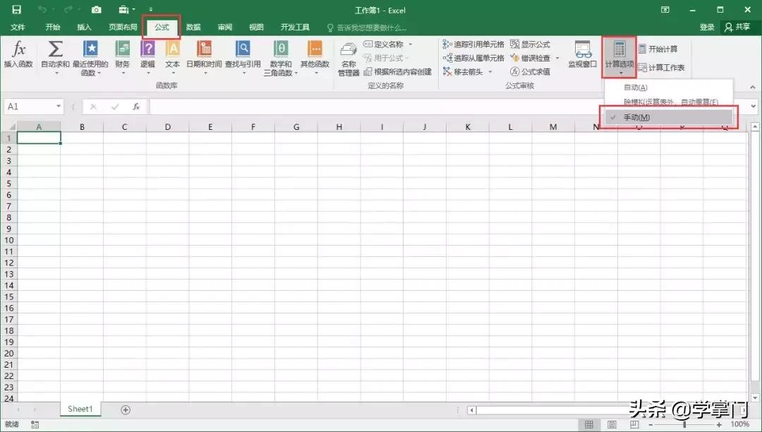The height and width of the screenshot is (432, 762).
Task: Click the 100% zoom level control
Action: (739, 425)
